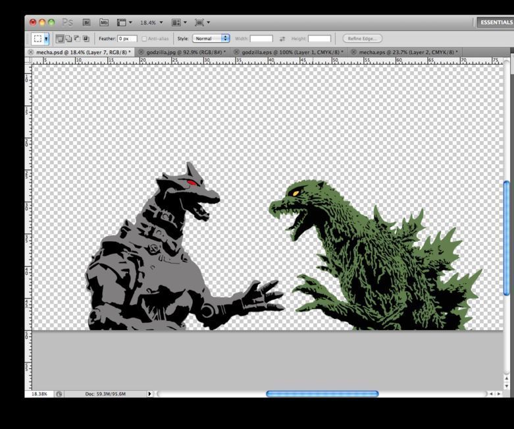Viewport: 514px width, 429px height.
Task: Click the status bar share preview icon
Action: pos(59,394)
